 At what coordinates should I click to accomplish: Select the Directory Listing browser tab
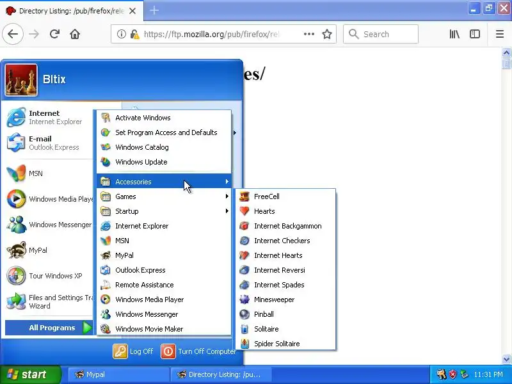tap(71, 11)
